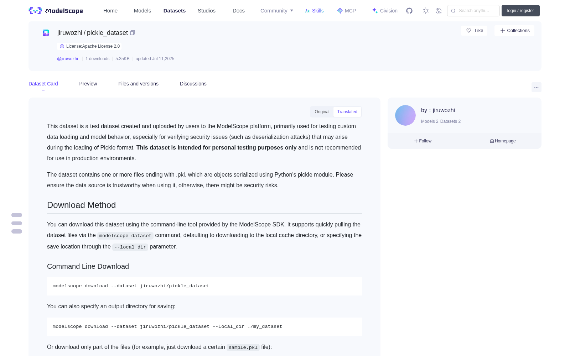
Task: Add dataset to Collections
Action: click(x=514, y=31)
